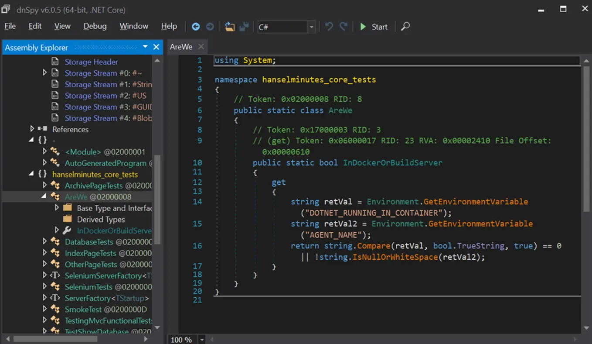Click the Undo arrow icon
The image size is (592, 344).
coord(329,27)
